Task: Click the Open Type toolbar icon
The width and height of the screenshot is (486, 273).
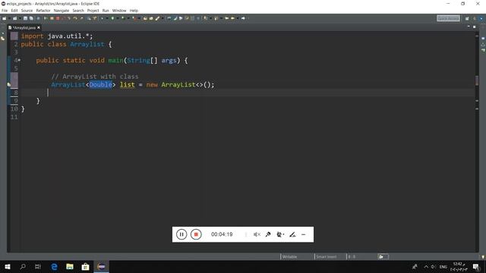Action: tap(145, 18)
